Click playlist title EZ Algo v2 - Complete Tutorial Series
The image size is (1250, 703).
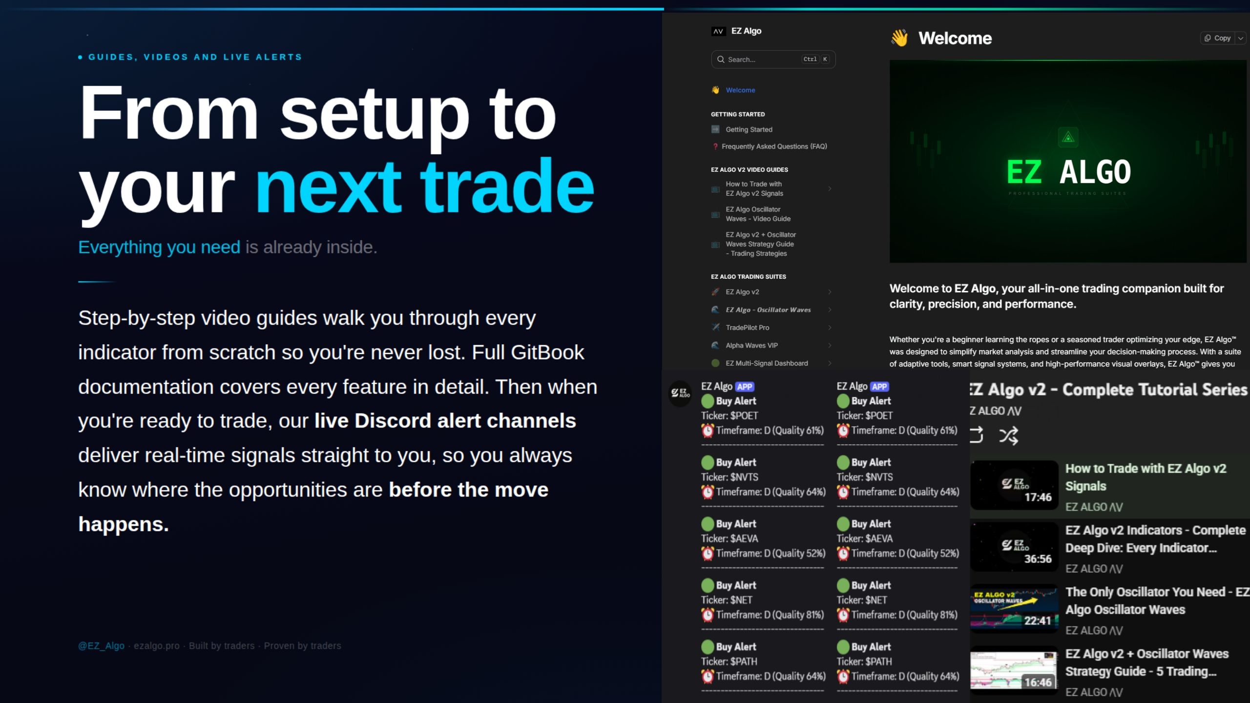(1109, 390)
